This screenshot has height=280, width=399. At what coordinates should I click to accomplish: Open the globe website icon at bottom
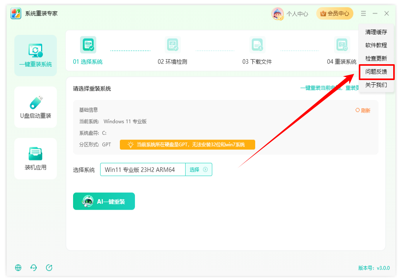click(x=18, y=268)
